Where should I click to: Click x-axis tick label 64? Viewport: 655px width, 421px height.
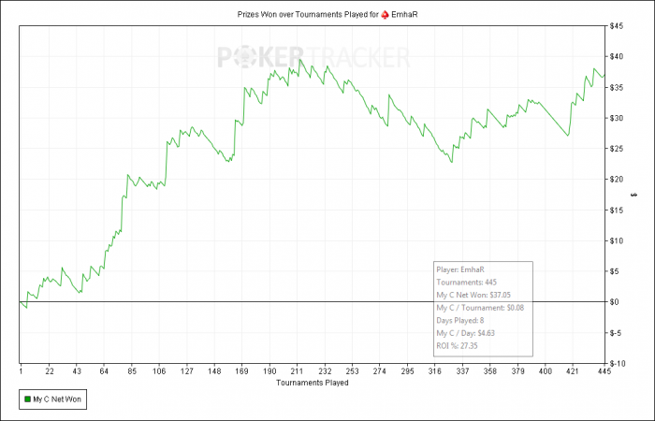pyautogui.click(x=104, y=371)
